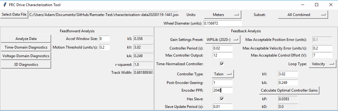The image size is (338, 111).
Task: Open the Gain Settings Preset dropdown
Action: pos(223,40)
